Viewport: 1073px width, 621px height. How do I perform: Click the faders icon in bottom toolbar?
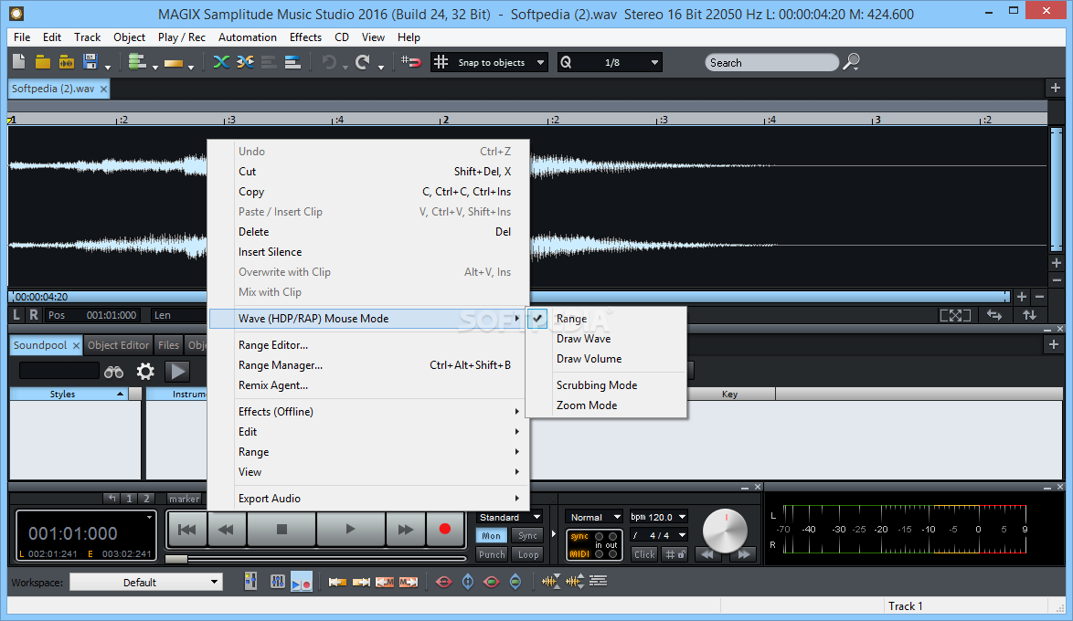[277, 582]
